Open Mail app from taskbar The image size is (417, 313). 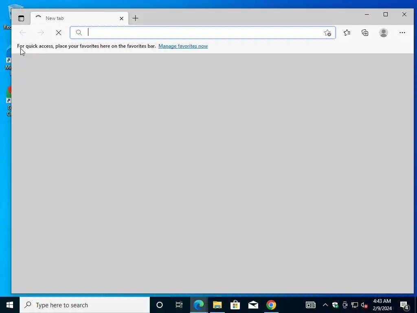[x=253, y=305]
